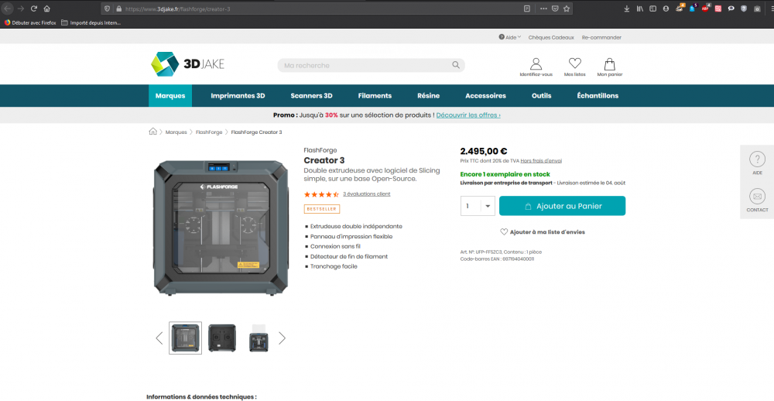Viewport: 774px width, 401px height.
Task: Open Mon panier shopping bag
Action: [x=610, y=67]
